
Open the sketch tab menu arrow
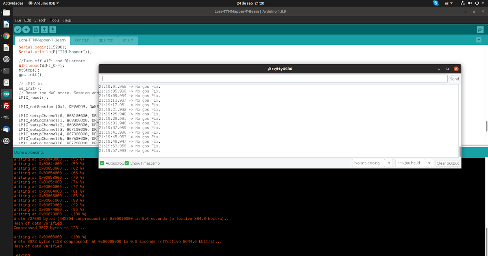tap(479, 40)
